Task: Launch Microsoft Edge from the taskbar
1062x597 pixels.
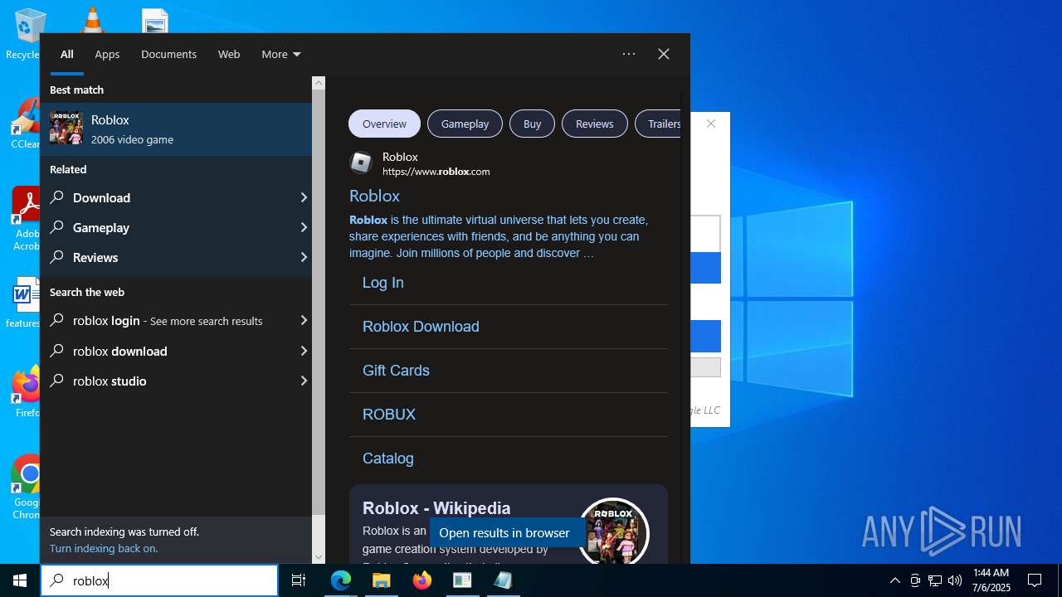Action: tap(341, 580)
